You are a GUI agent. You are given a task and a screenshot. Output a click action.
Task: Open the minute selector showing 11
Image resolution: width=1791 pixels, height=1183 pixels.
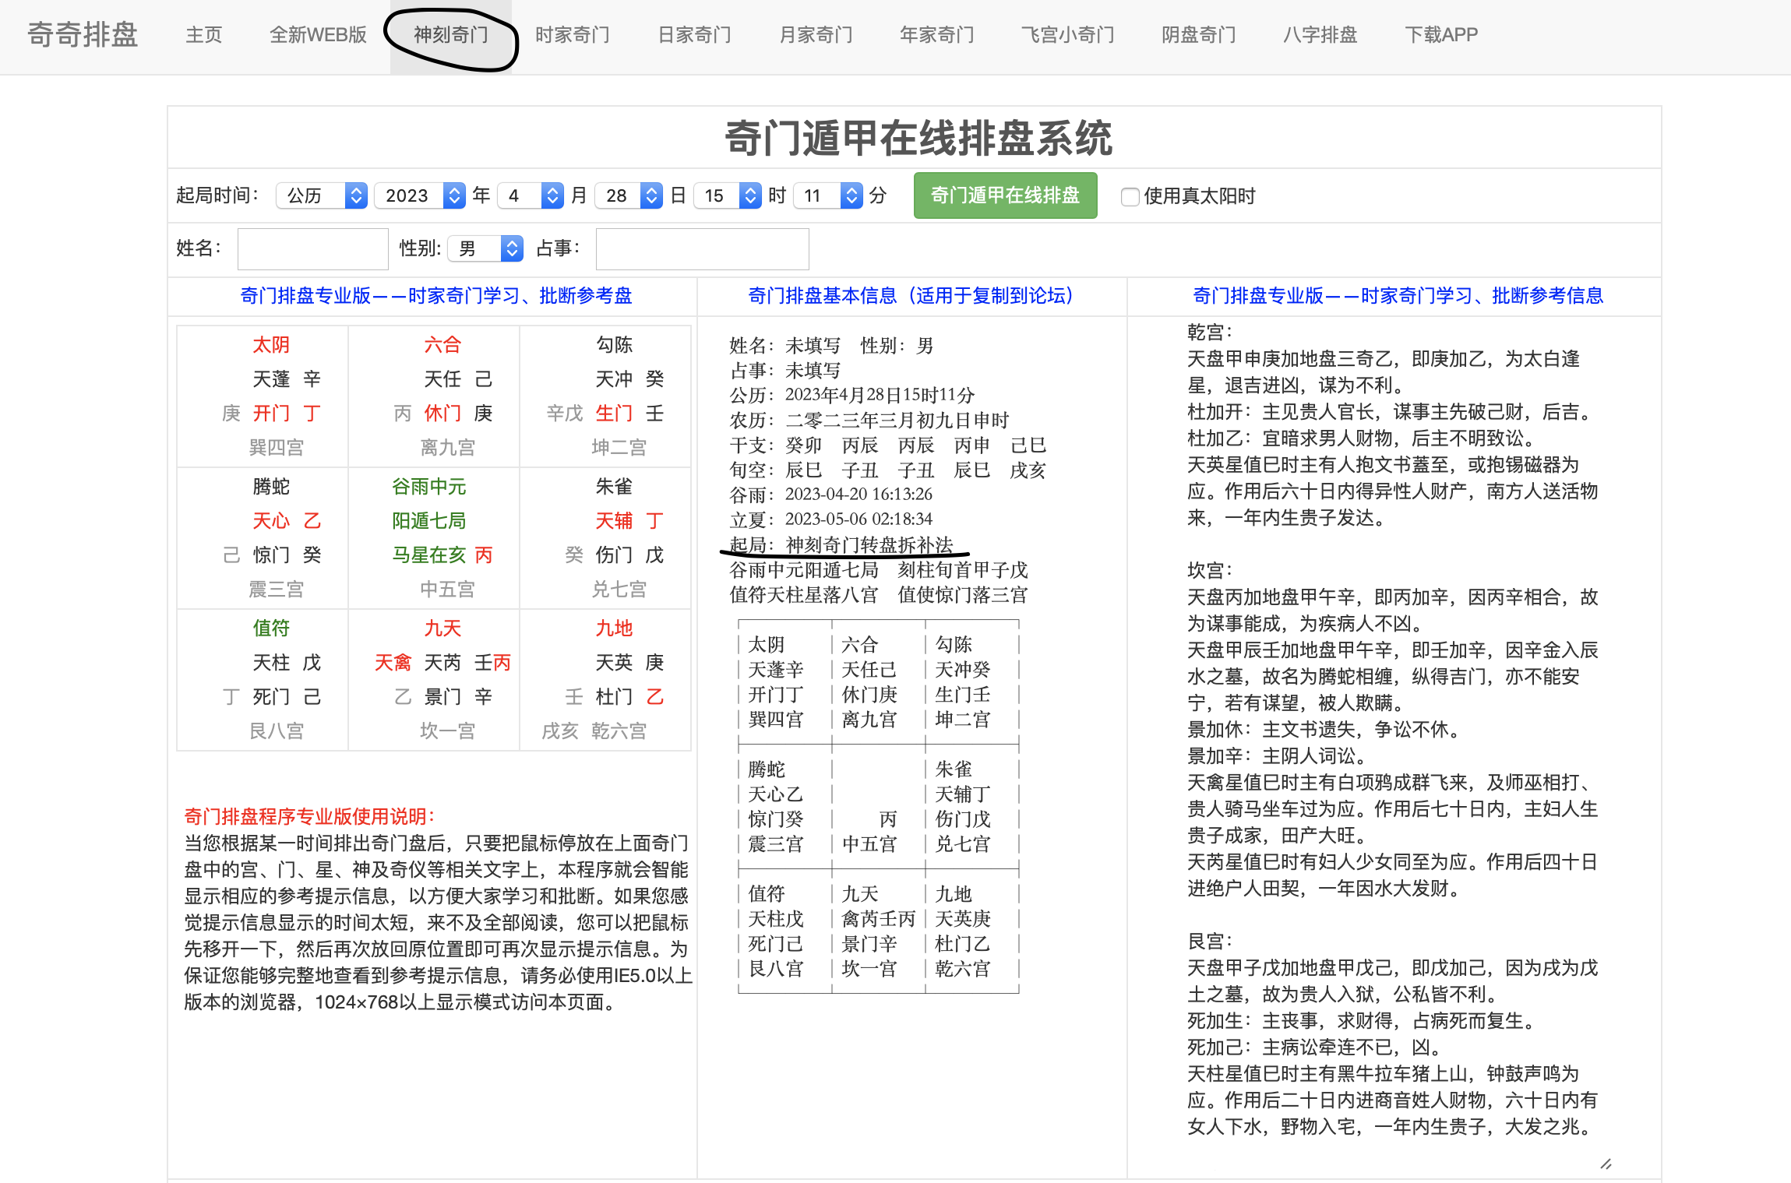click(827, 195)
